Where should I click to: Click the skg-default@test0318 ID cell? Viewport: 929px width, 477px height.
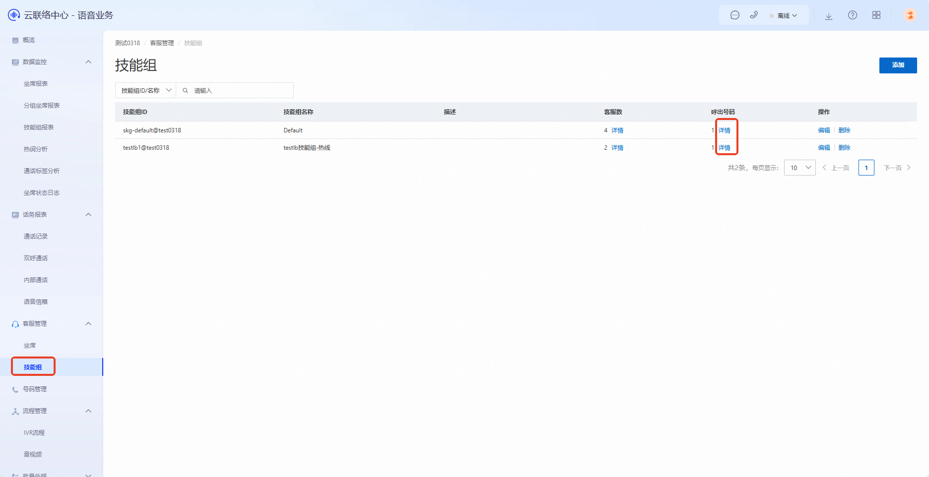pos(152,130)
